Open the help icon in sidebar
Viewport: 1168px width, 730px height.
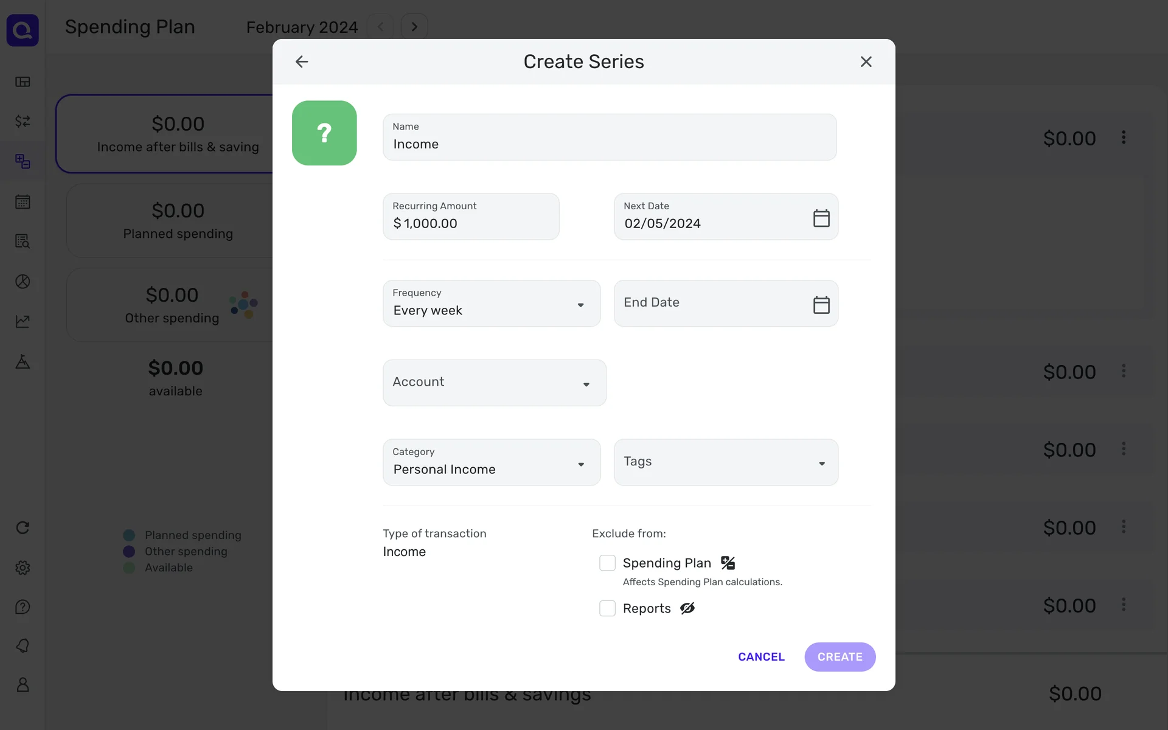[23, 607]
